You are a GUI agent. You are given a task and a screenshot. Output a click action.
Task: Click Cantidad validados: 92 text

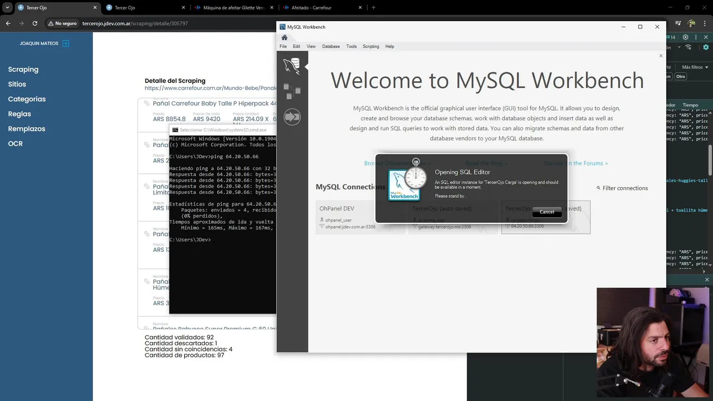[179, 338]
